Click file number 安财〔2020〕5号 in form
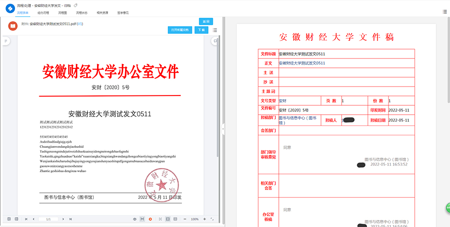Image resolution: width=450 pixels, height=227 pixels. (293, 110)
